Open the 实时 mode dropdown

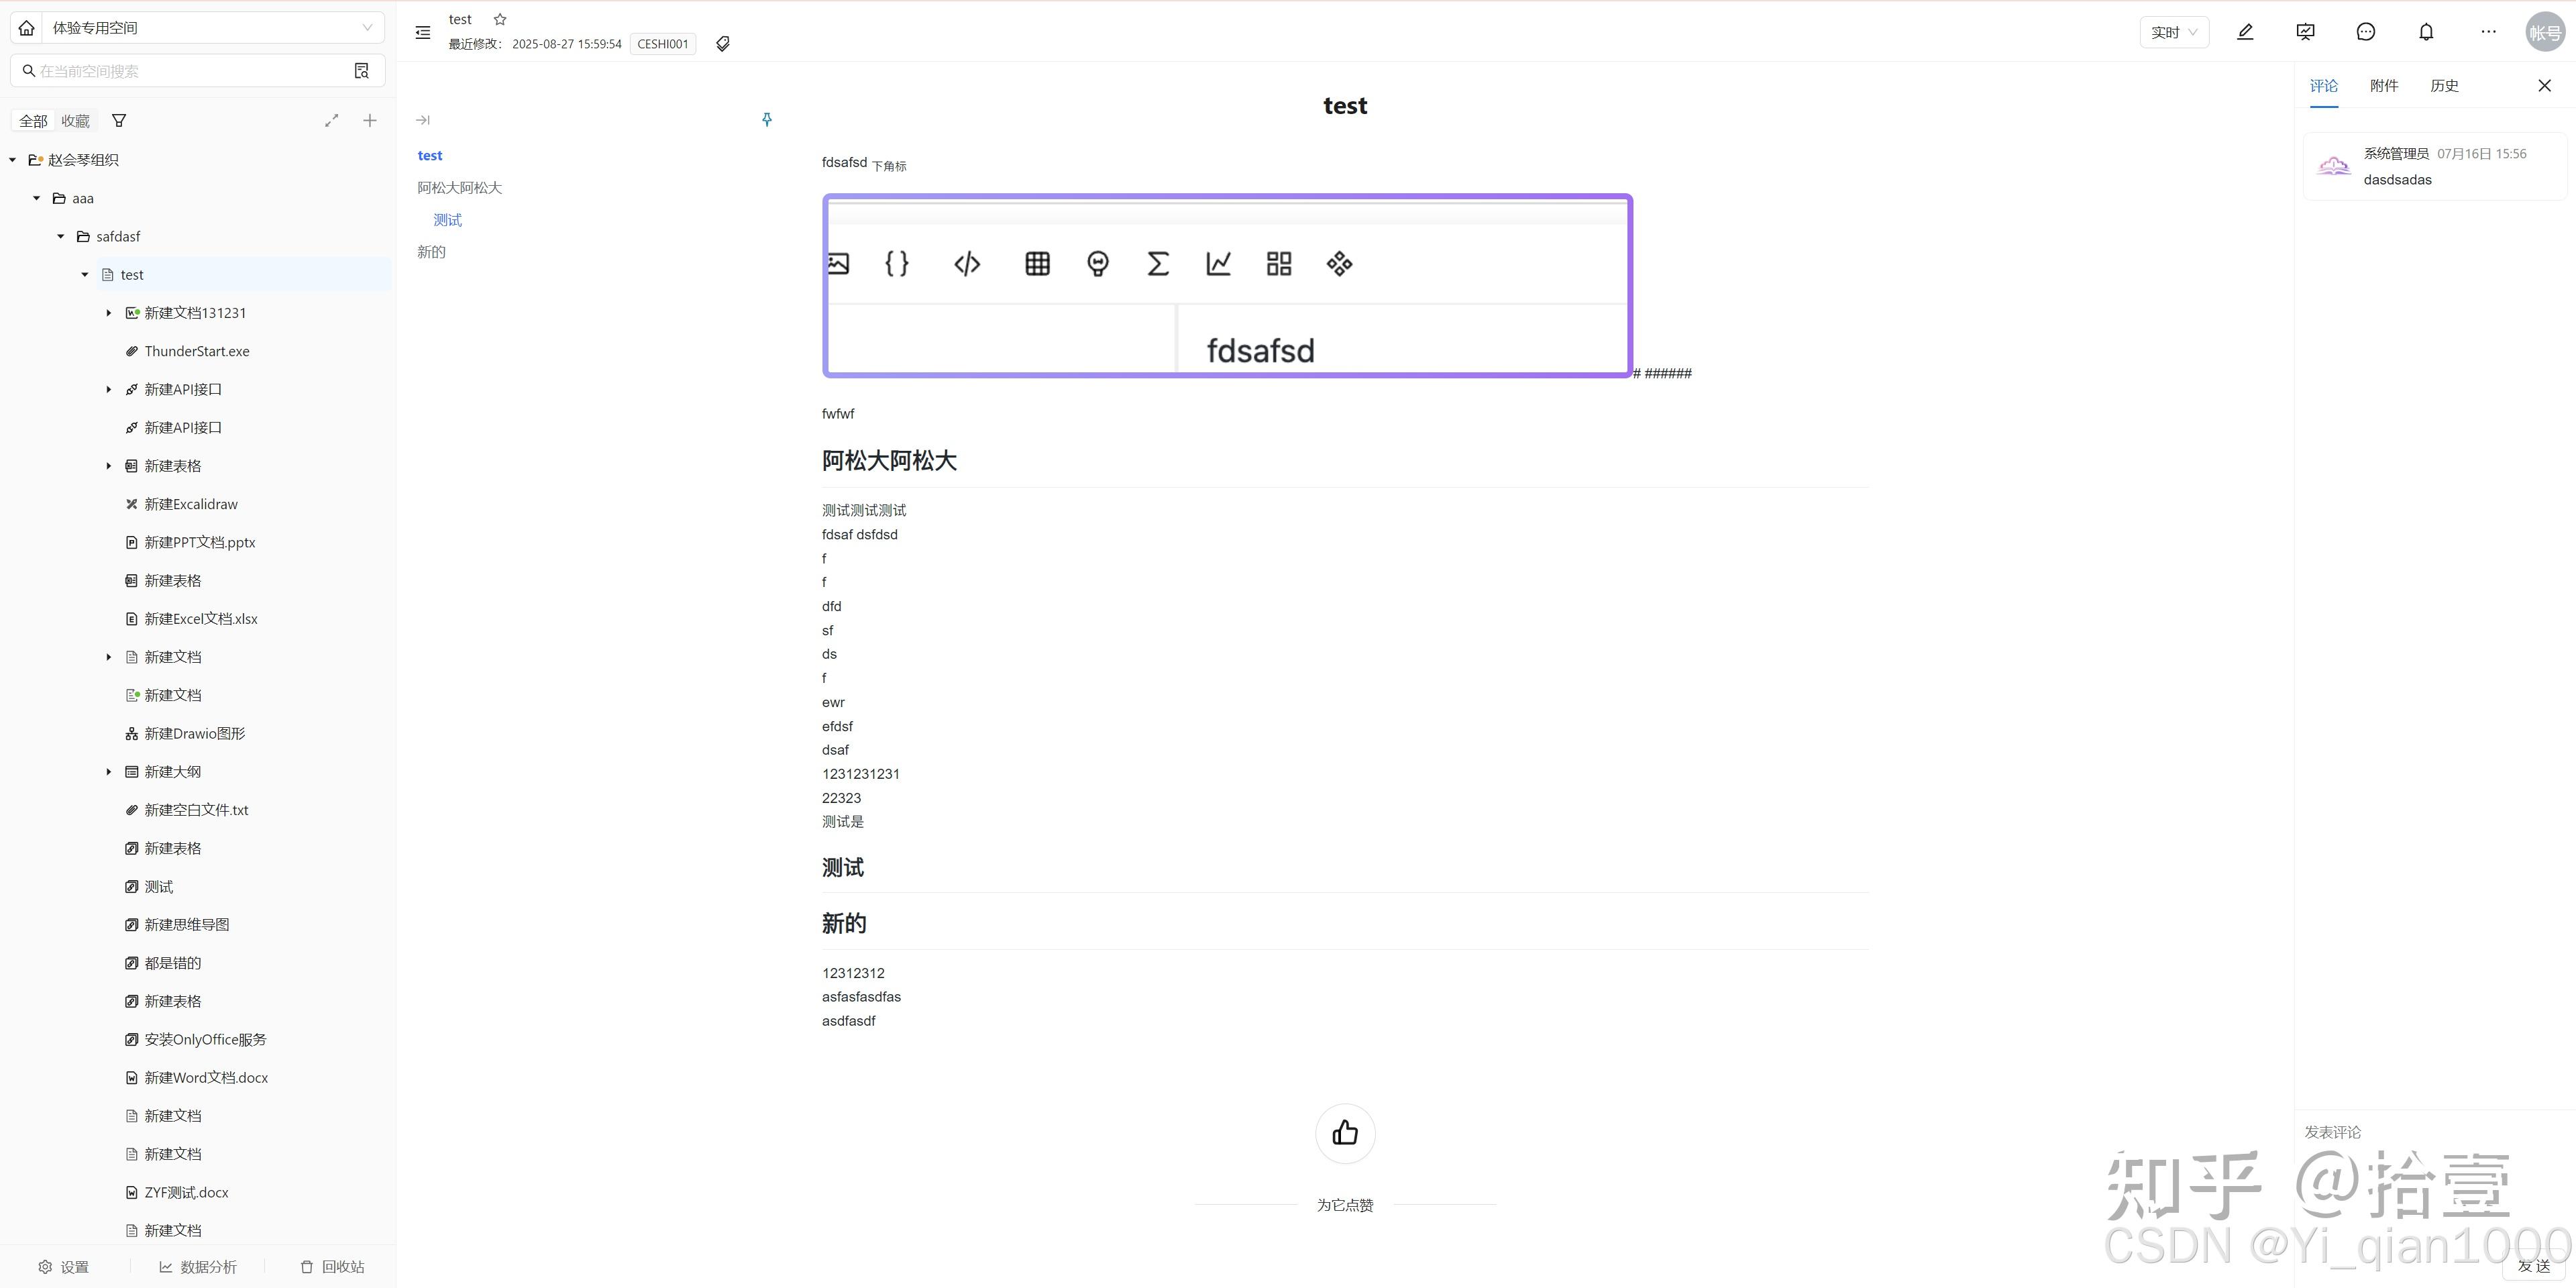pyautogui.click(x=2174, y=31)
